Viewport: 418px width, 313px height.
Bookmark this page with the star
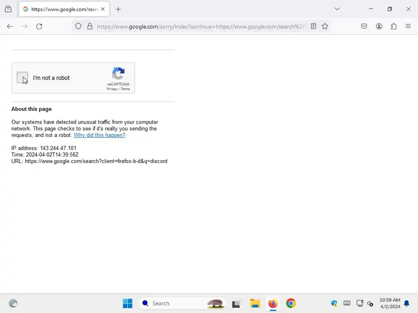coord(325,26)
